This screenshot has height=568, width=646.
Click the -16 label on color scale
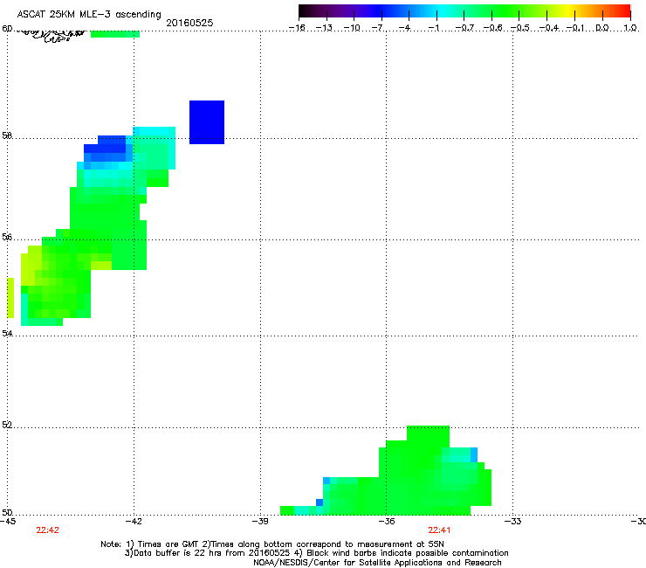click(297, 28)
